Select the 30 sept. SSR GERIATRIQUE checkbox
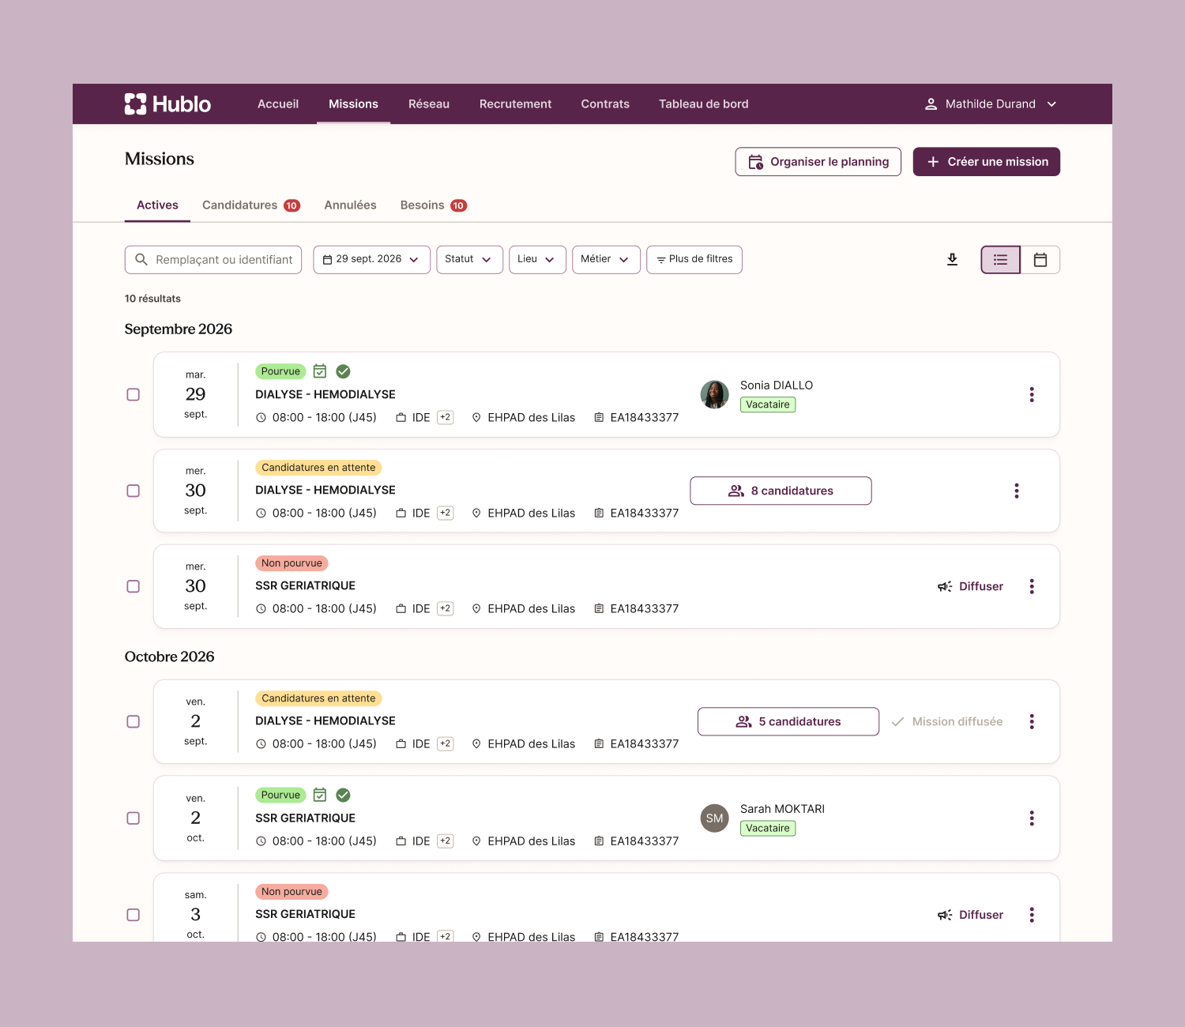Viewport: 1185px width, 1027px height. (x=134, y=586)
